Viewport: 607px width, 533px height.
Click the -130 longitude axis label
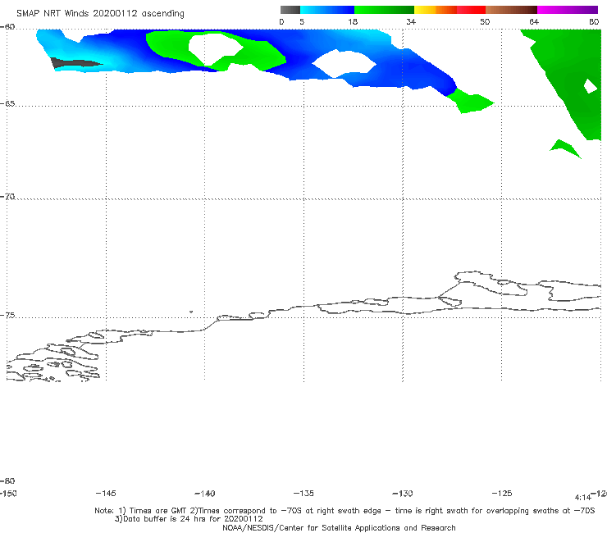(403, 494)
